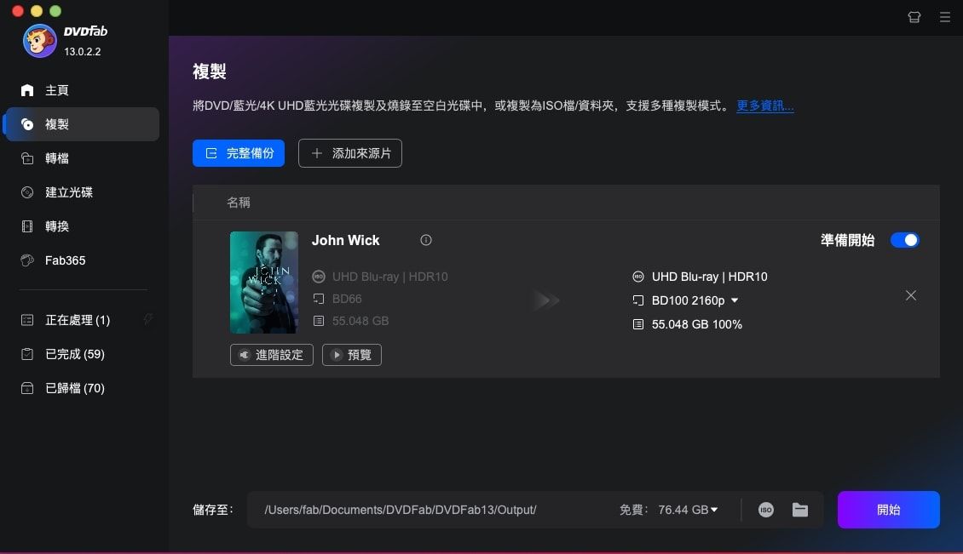
Task: Remove the John Wick task with X
Action: tap(911, 295)
